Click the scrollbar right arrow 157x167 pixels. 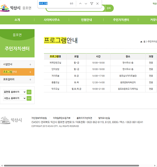pos(155,166)
